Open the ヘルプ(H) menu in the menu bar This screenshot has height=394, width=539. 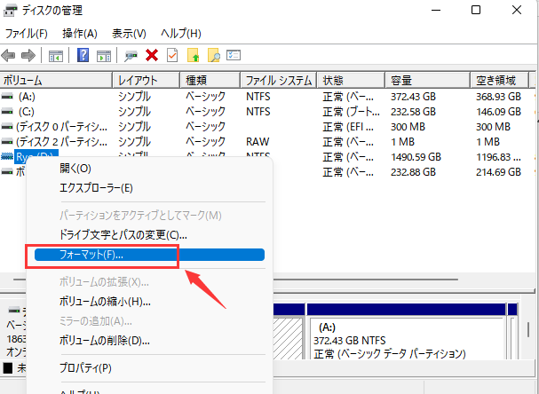coord(181,34)
